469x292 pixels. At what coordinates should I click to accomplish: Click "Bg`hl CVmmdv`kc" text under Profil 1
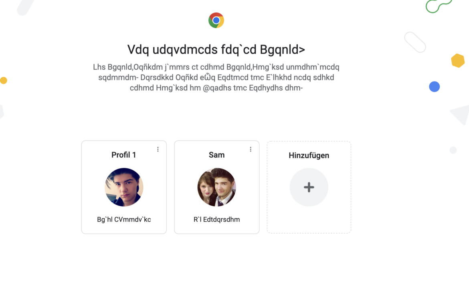pyautogui.click(x=124, y=219)
